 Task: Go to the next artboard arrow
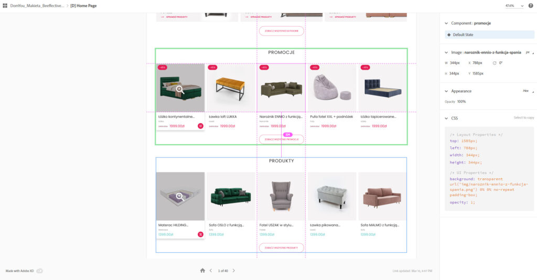(233, 271)
